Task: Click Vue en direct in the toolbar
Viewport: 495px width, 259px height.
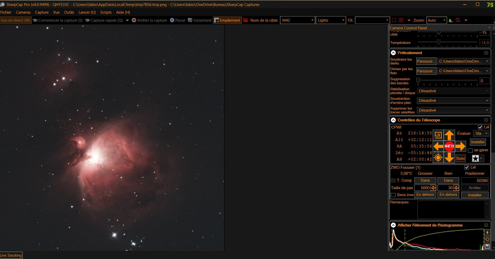Action: (15, 20)
